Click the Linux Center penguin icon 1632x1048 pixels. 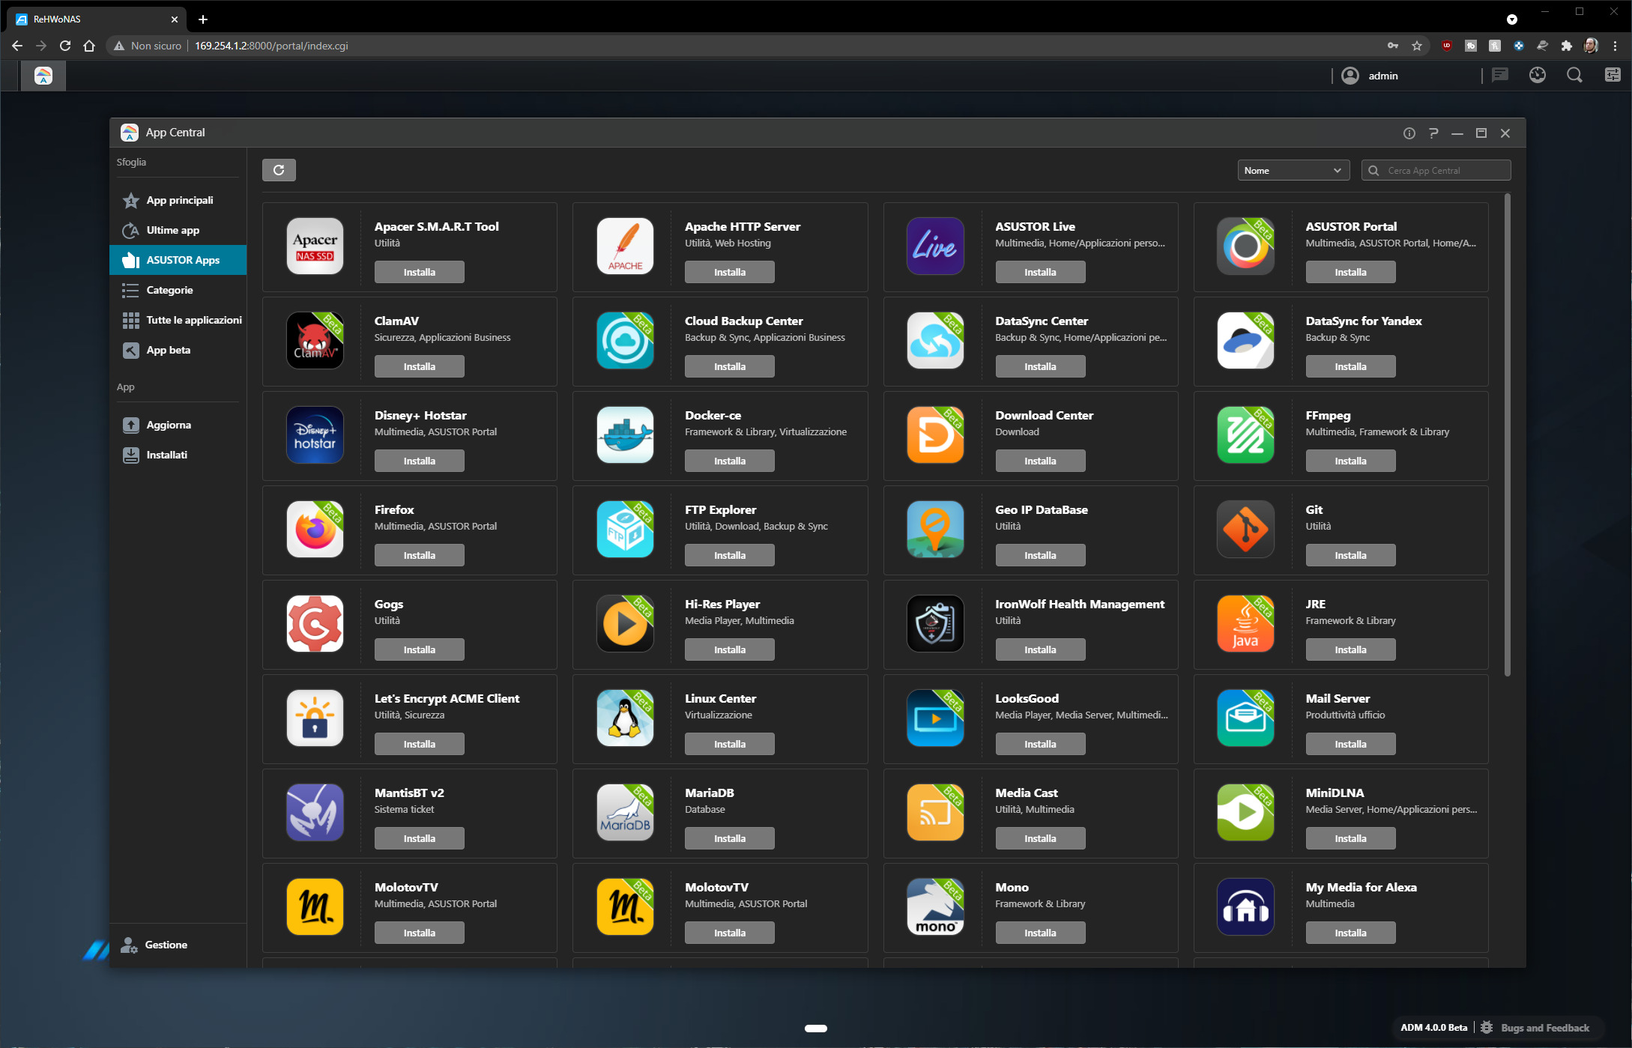pyautogui.click(x=625, y=718)
